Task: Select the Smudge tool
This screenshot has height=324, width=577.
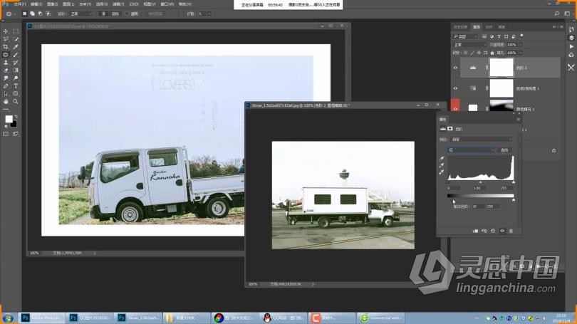Action: (x=6, y=78)
